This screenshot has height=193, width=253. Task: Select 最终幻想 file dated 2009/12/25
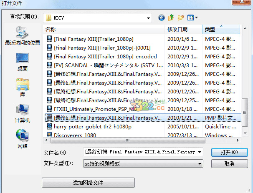coord(142,100)
